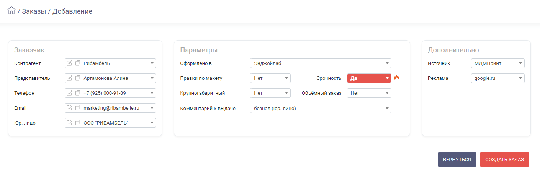This screenshot has width=540, height=175.
Task: Copy the Юр. лицо value
Action: (x=78, y=123)
